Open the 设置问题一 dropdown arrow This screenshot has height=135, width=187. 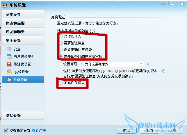pyautogui.click(x=141, y=64)
